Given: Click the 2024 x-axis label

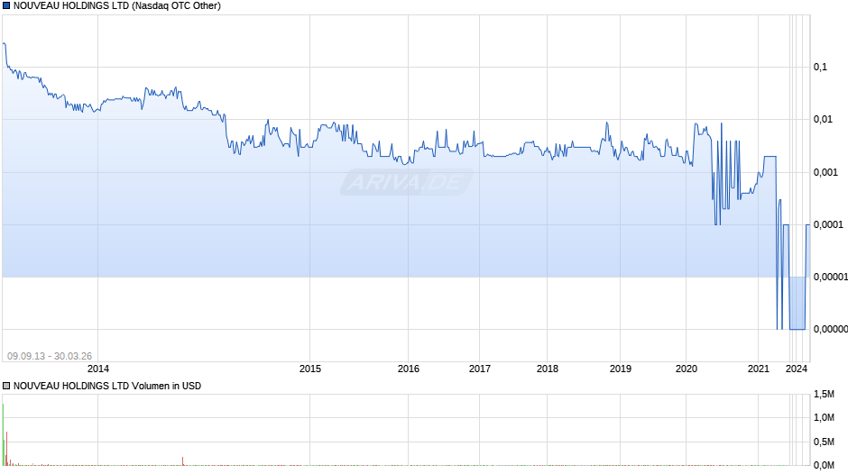Looking at the screenshot, I should (796, 369).
